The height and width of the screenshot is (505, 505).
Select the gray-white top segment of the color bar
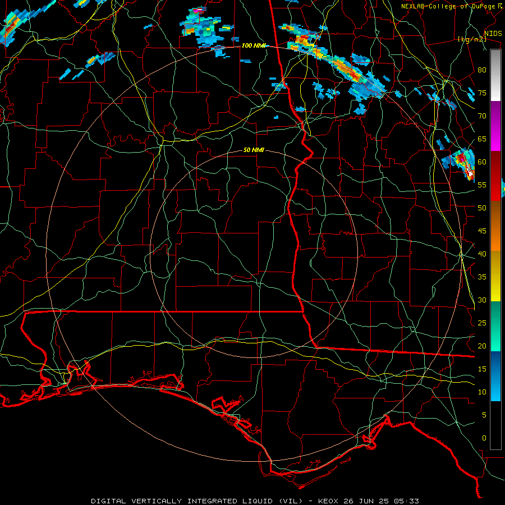click(x=495, y=75)
